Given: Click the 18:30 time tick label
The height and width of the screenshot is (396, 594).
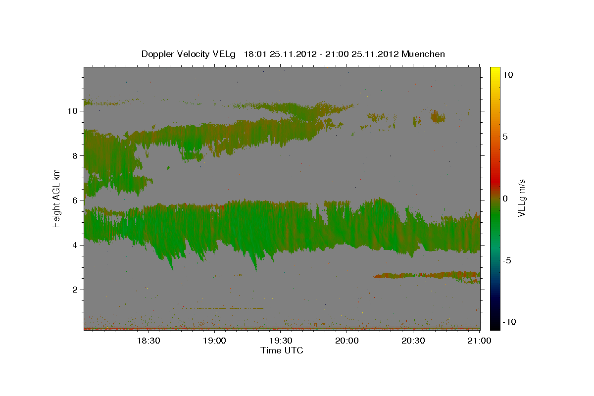Looking at the screenshot, I should tap(148, 341).
